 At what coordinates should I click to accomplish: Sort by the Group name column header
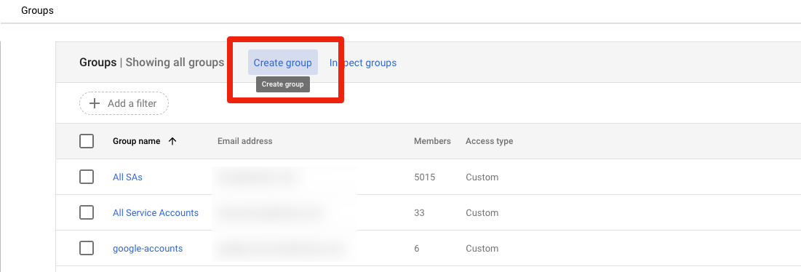pyautogui.click(x=136, y=141)
